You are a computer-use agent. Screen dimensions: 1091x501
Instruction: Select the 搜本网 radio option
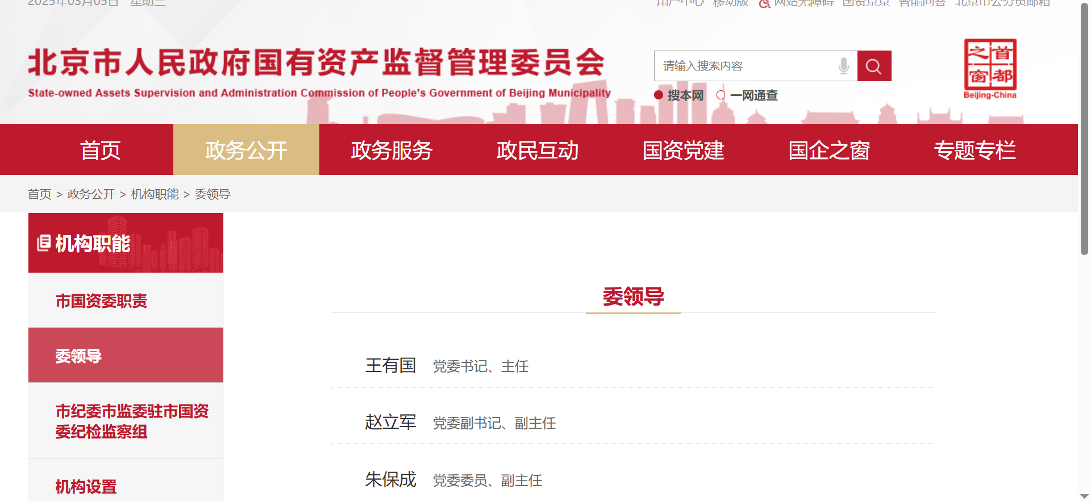(659, 95)
